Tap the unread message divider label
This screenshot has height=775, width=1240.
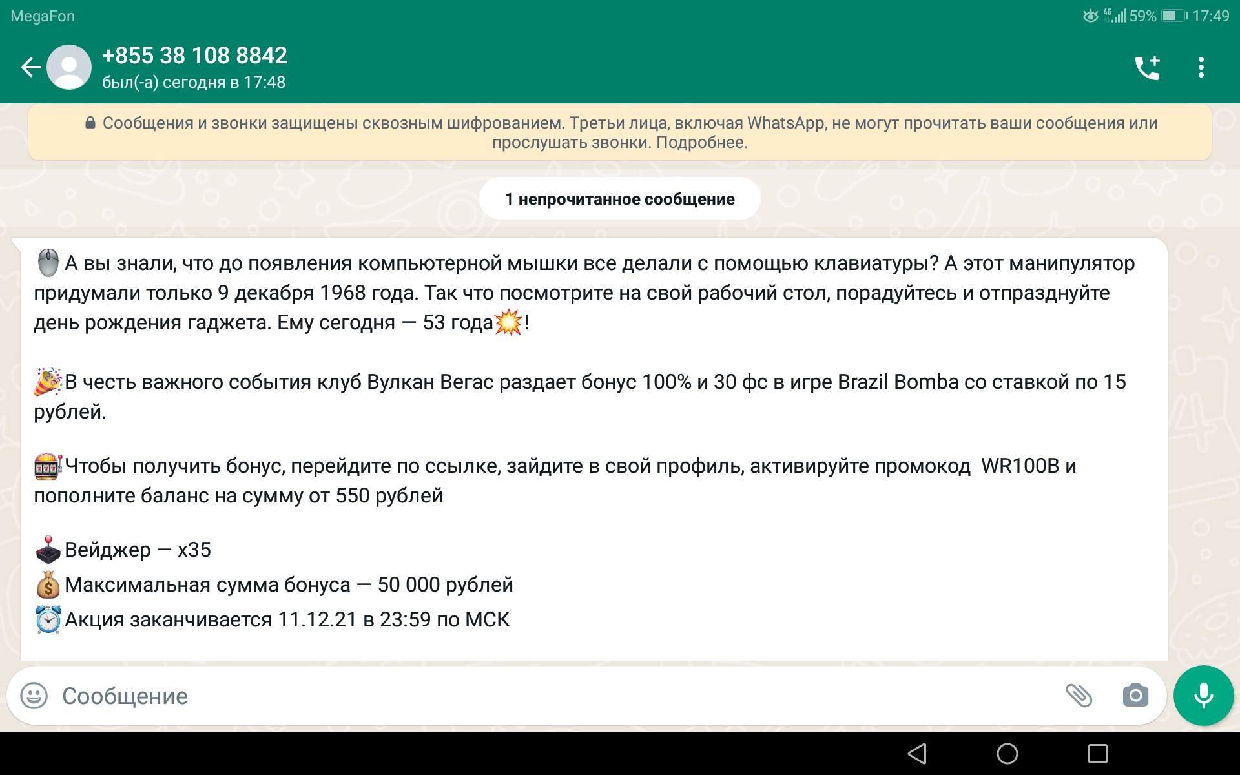click(x=619, y=199)
